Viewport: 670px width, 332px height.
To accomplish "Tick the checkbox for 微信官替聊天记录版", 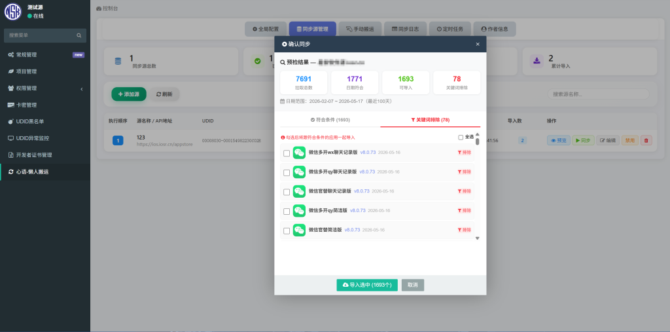I will (287, 192).
